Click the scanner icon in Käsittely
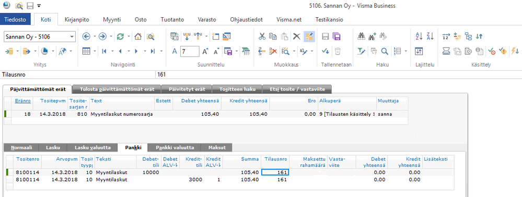522x197 pixels. pos(446,51)
